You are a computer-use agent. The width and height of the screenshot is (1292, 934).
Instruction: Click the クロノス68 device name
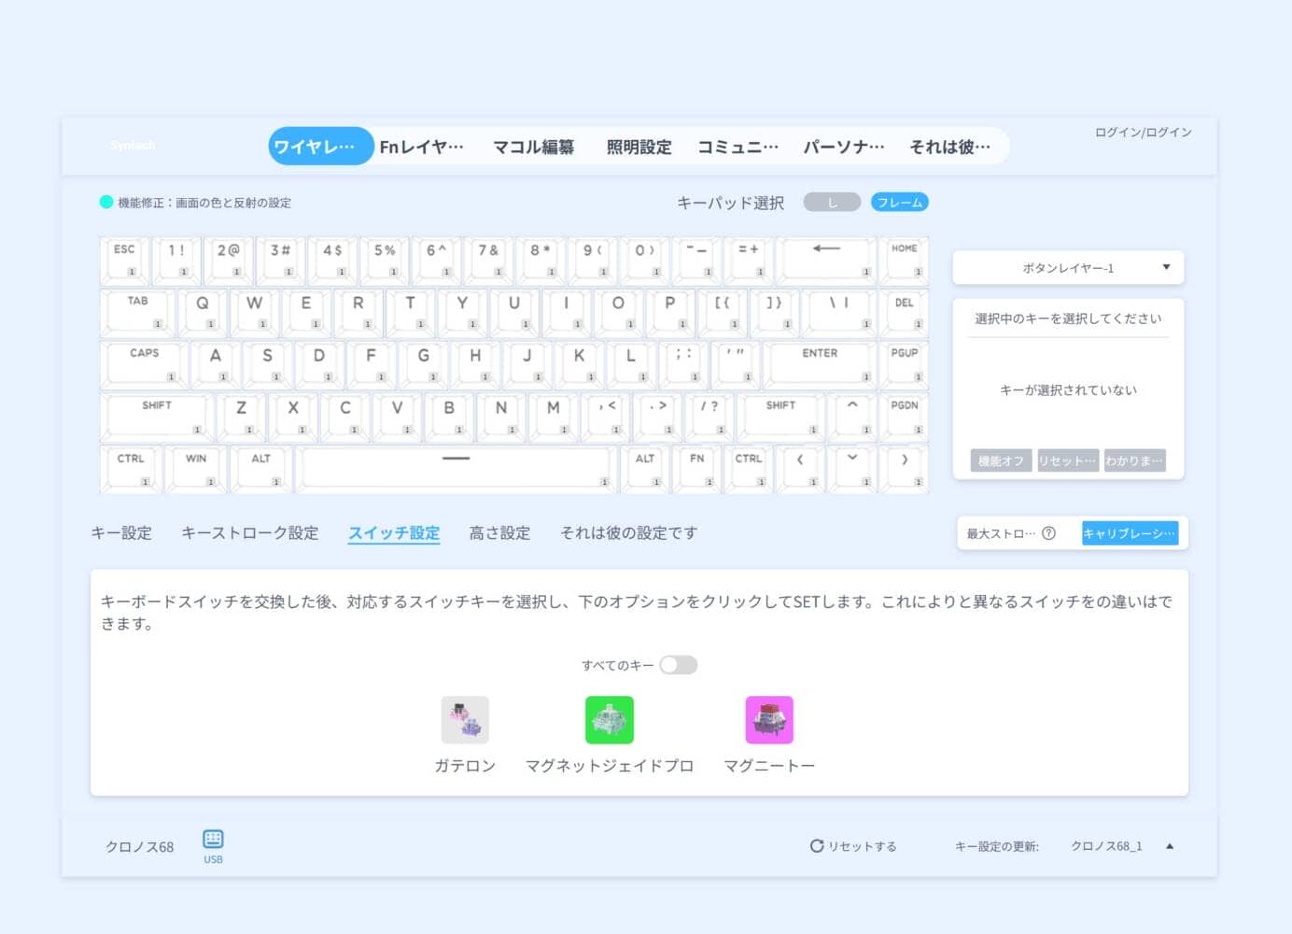click(139, 846)
